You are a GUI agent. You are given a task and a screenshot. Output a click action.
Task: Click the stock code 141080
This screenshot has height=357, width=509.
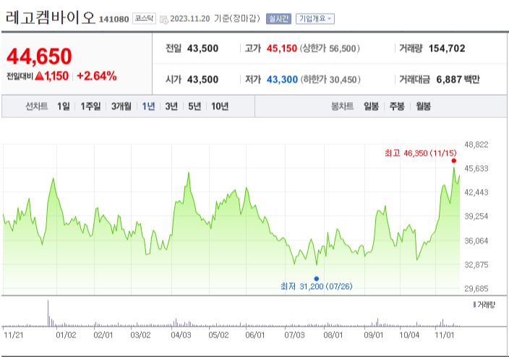point(114,19)
